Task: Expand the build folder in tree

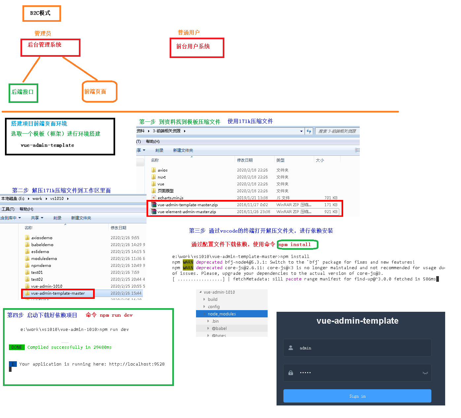Action: (x=204, y=299)
